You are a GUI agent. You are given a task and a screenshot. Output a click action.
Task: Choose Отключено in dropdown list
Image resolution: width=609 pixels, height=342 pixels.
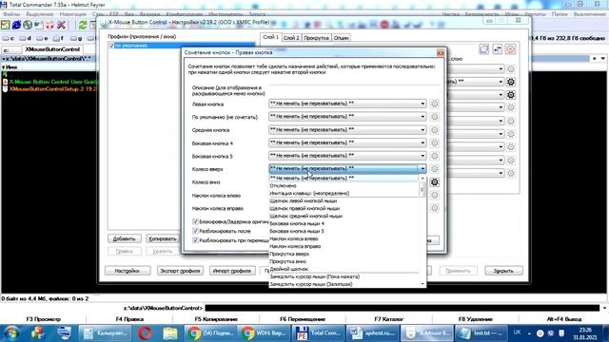[344, 186]
